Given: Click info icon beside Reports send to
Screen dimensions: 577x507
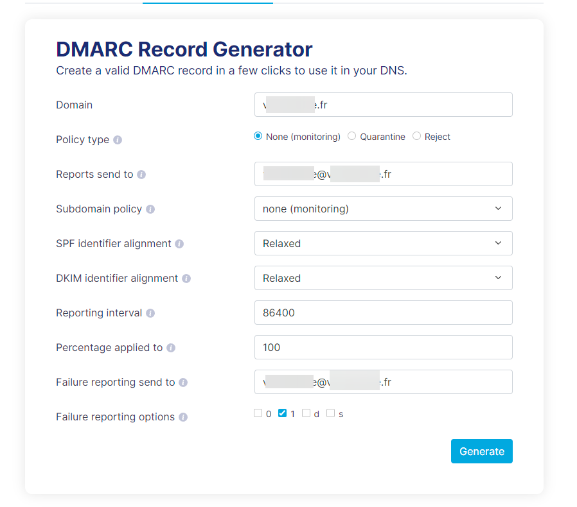Looking at the screenshot, I should click(141, 175).
